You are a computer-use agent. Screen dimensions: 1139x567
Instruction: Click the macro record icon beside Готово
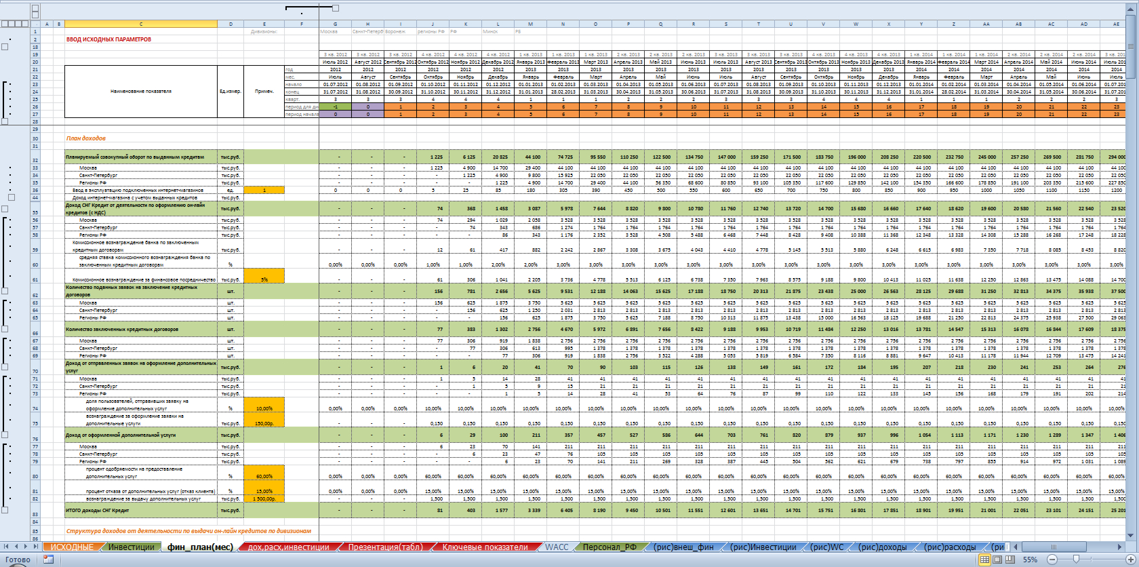click(x=48, y=560)
